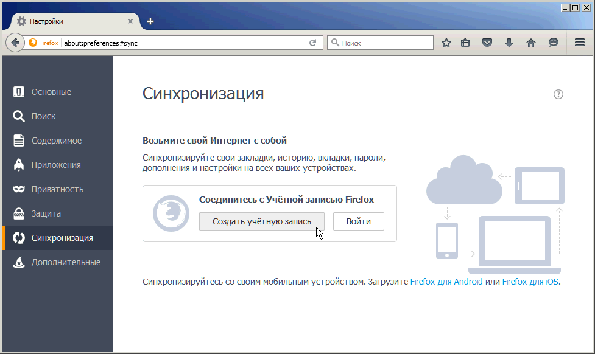Follow the Firefox для Android link

pos(446,282)
